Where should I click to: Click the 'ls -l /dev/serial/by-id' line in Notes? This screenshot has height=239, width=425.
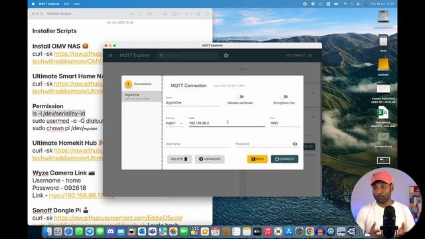pyautogui.click(x=59, y=114)
